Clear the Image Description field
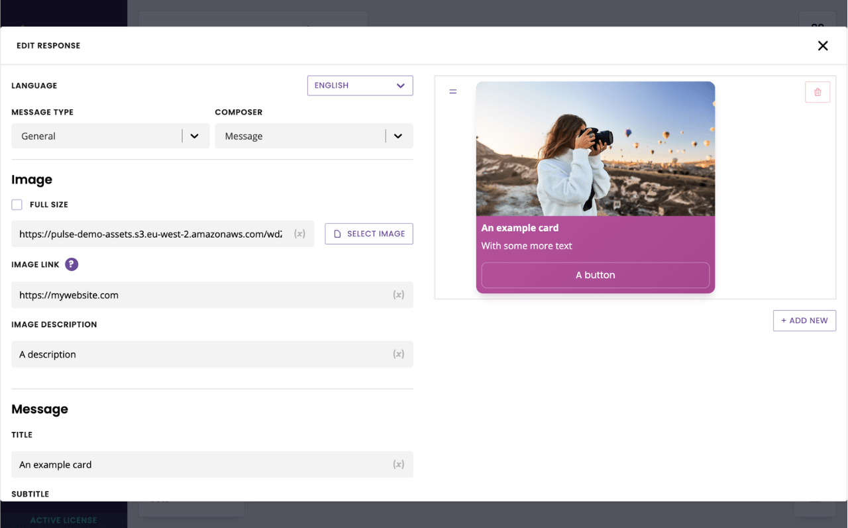 pos(398,354)
